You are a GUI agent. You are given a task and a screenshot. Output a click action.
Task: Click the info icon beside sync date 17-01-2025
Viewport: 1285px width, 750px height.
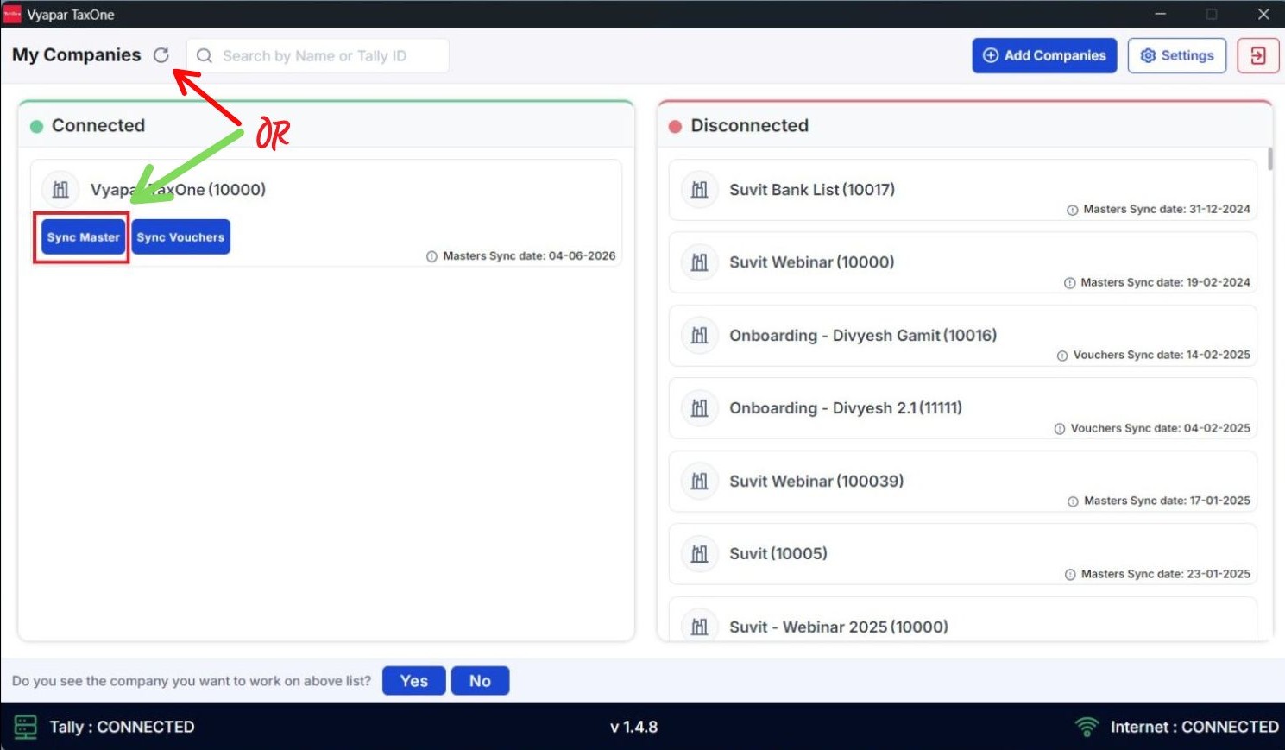pos(1073,501)
